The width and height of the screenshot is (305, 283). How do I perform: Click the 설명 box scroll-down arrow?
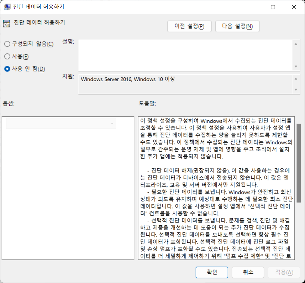tap(296, 67)
